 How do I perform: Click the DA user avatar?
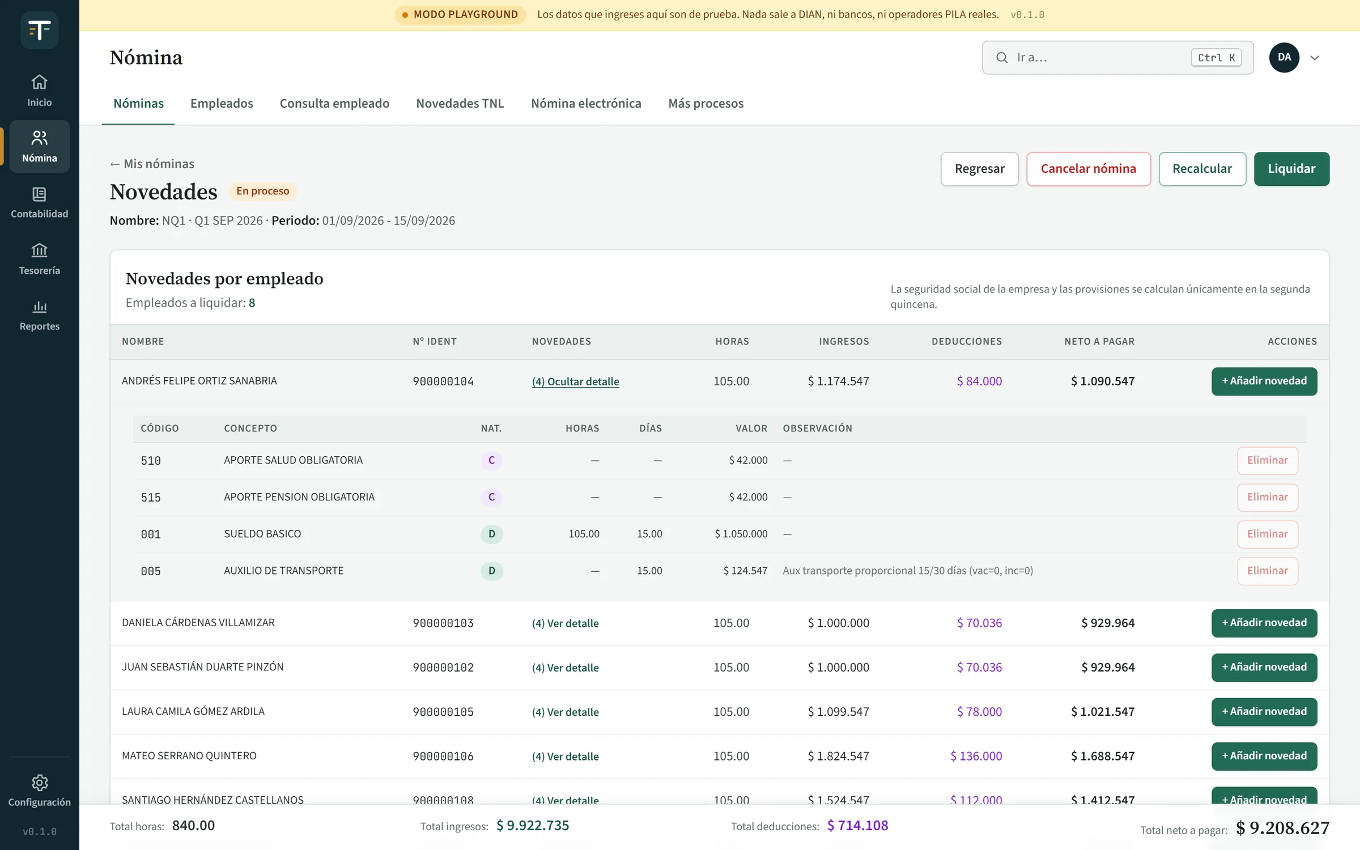(x=1284, y=57)
